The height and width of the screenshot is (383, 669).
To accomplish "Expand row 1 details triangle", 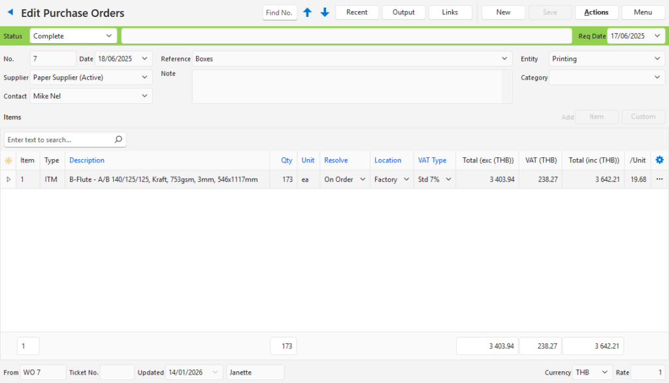I will [x=8, y=179].
